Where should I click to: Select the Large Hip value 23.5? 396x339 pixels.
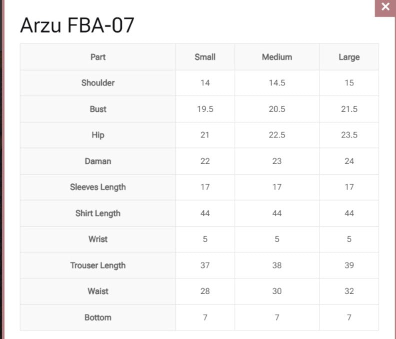point(349,135)
